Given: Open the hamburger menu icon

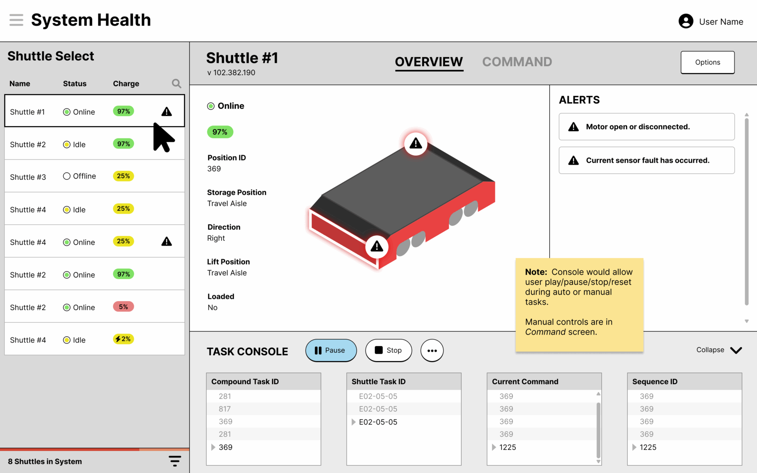Looking at the screenshot, I should [x=16, y=20].
